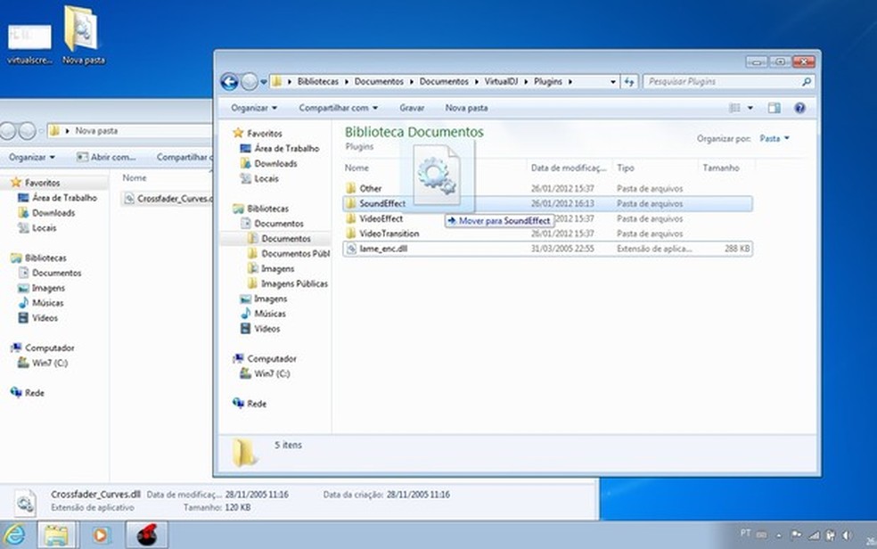Click the PT language indicator
This screenshot has width=877, height=549.
[x=746, y=533]
